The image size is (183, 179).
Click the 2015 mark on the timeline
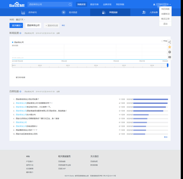coord(124,65)
